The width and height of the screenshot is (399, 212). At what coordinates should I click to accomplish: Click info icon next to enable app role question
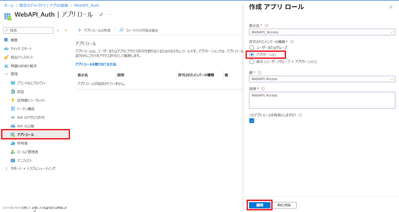click(300, 115)
